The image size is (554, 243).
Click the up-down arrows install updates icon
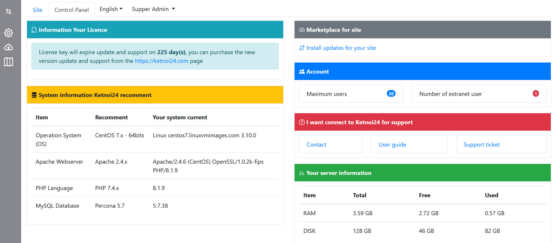302,48
